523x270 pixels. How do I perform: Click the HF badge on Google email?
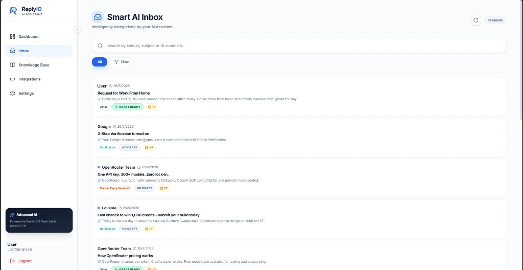tap(149, 147)
